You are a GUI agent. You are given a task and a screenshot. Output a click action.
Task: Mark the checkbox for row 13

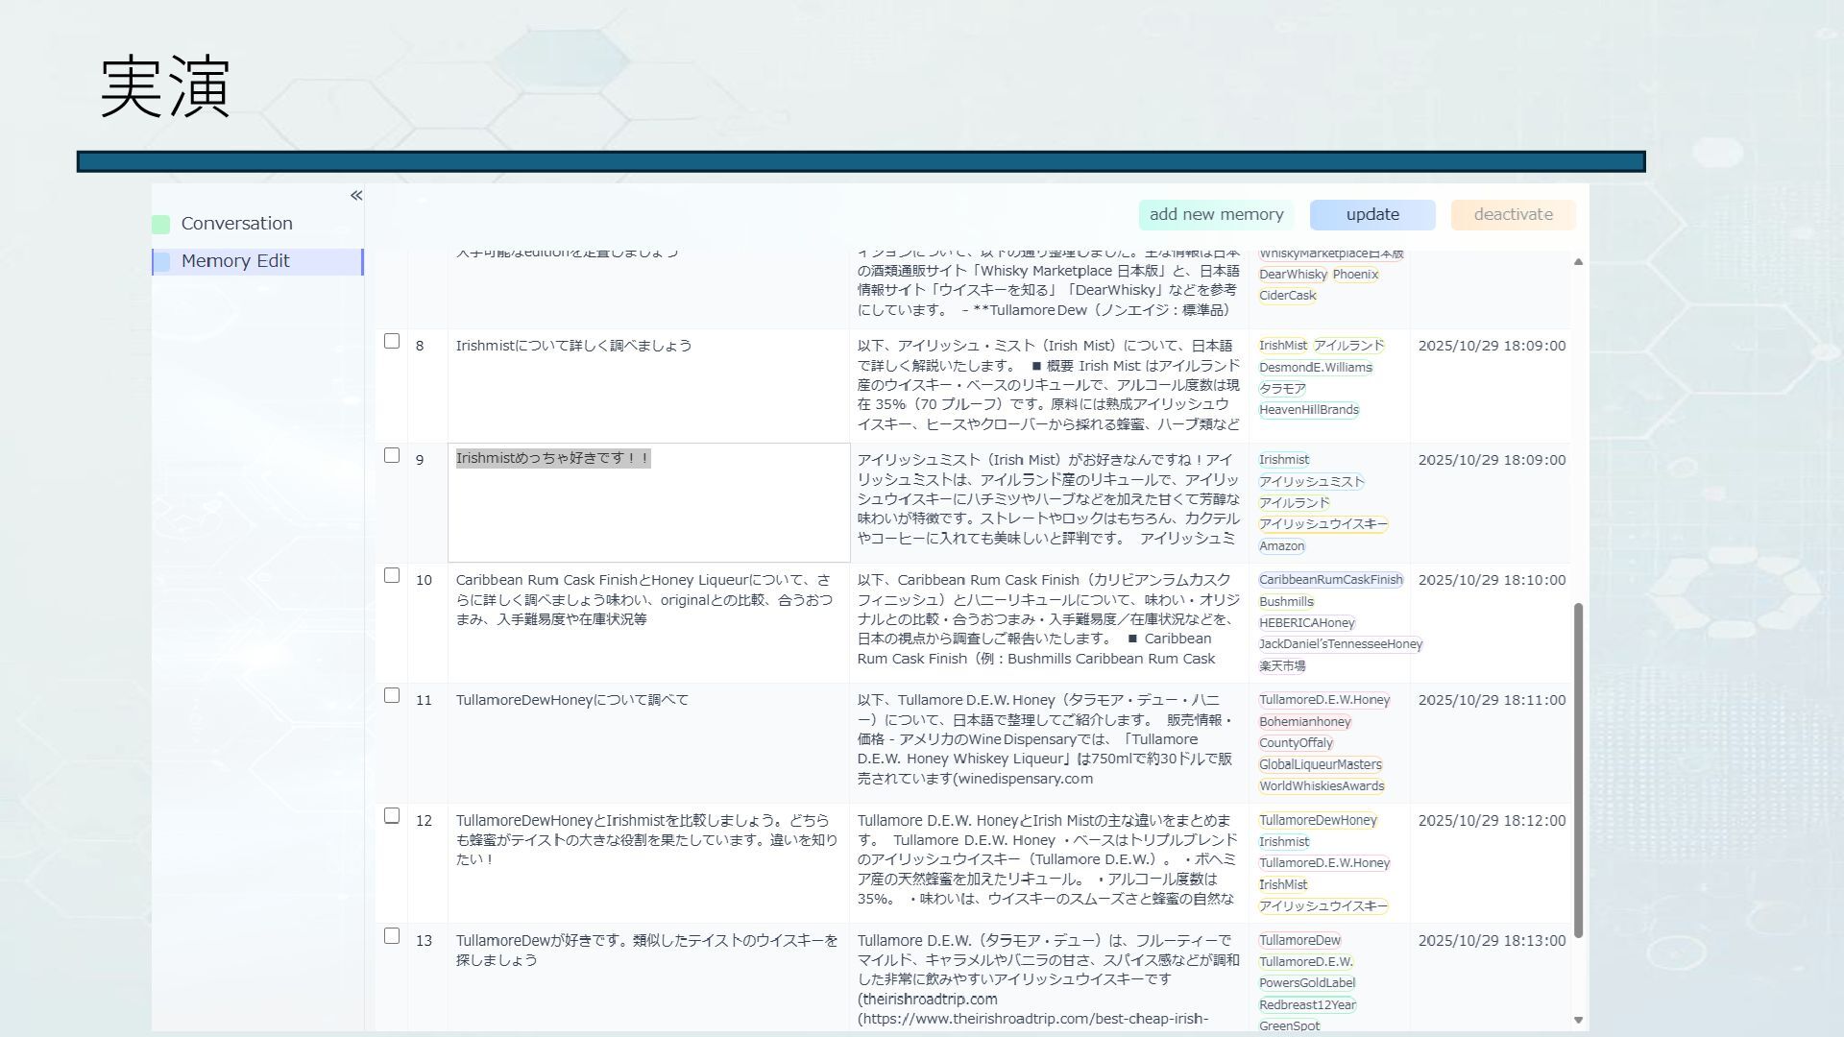pyautogui.click(x=392, y=936)
